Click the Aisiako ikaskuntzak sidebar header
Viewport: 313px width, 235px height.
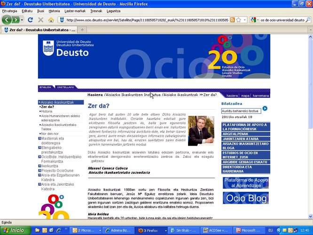61,102
